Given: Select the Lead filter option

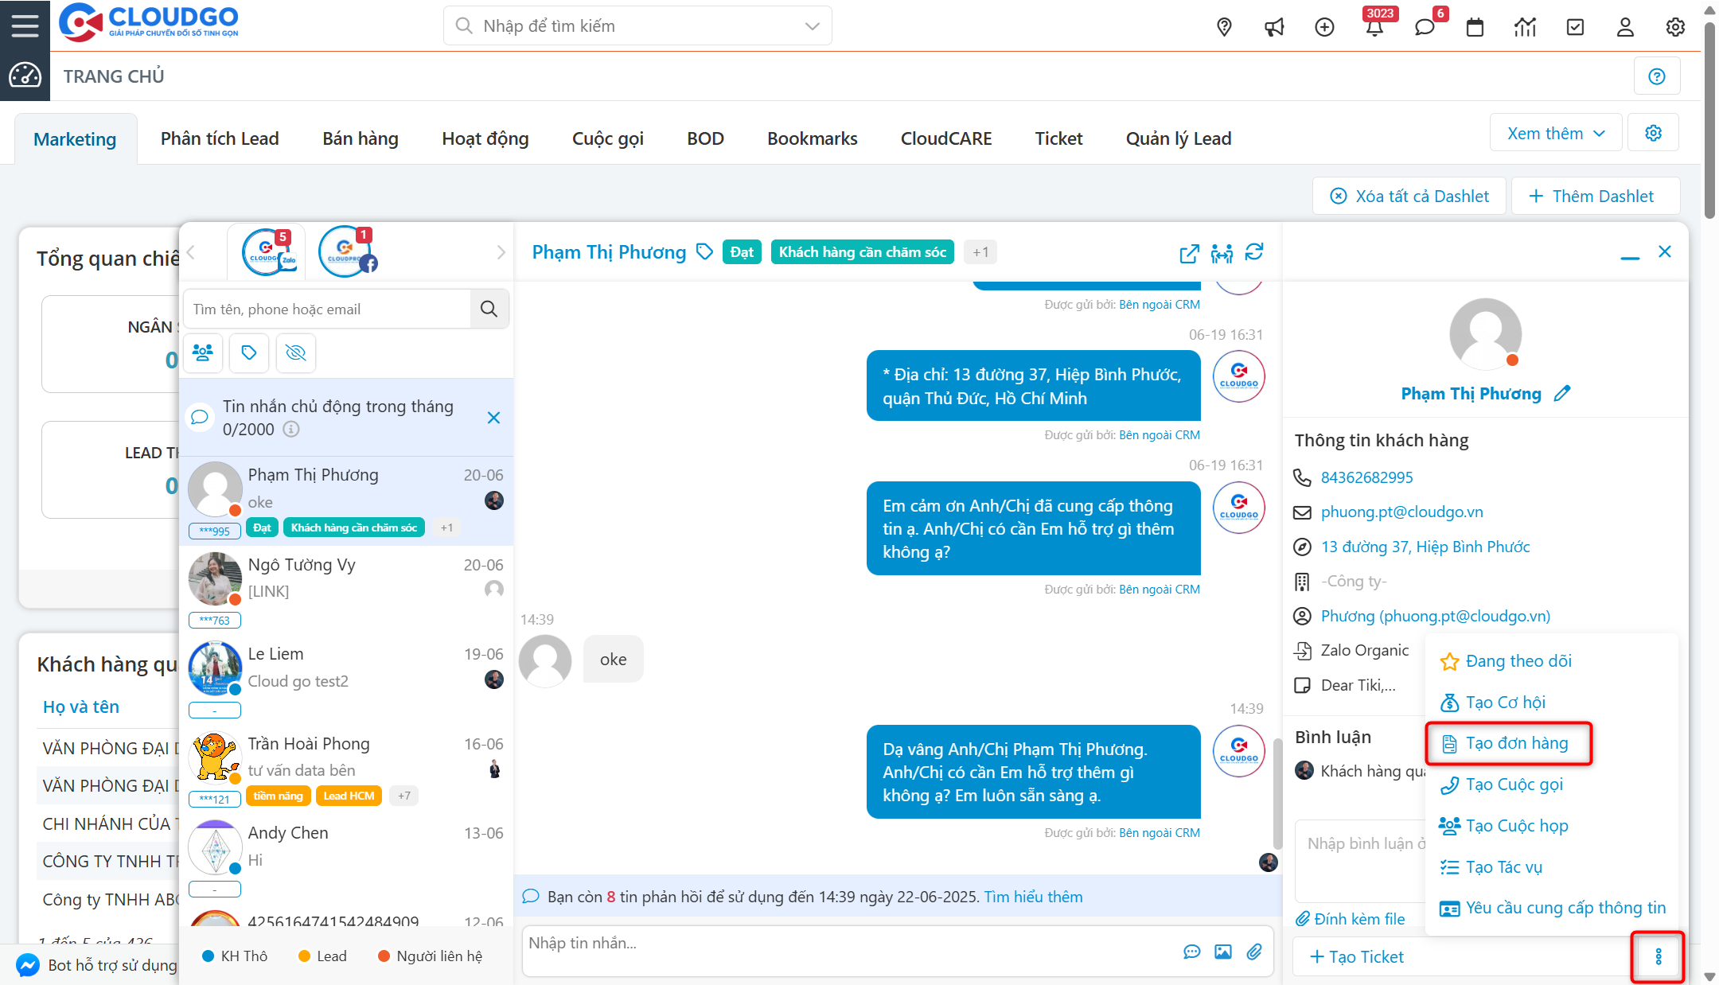Looking at the screenshot, I should [322, 956].
